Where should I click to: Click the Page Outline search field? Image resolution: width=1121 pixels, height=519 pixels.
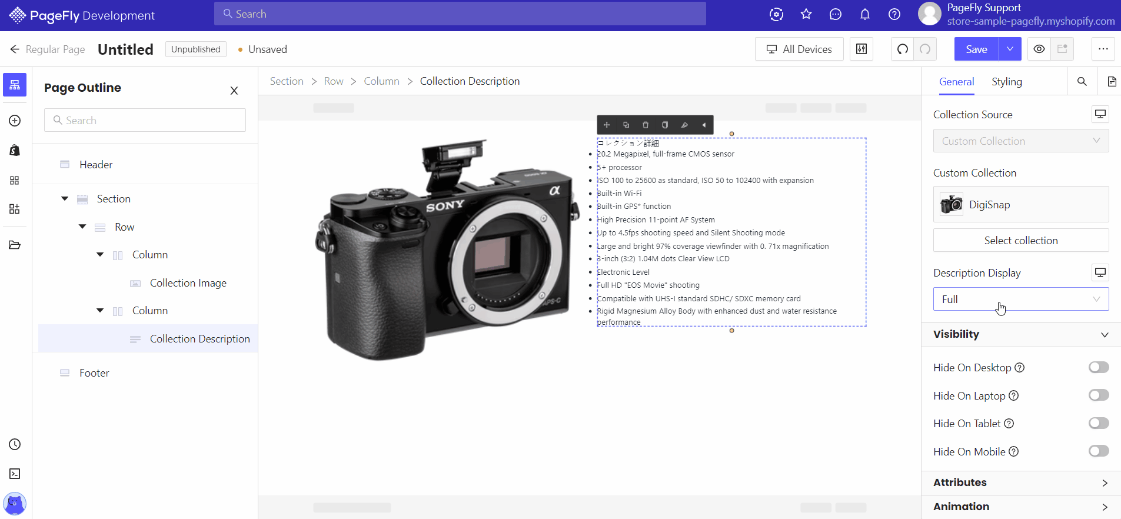[x=145, y=120]
